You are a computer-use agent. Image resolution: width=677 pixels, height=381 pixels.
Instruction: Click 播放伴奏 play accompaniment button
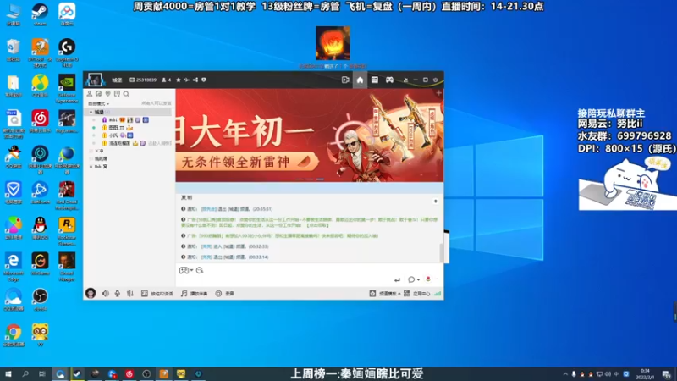[x=194, y=293]
